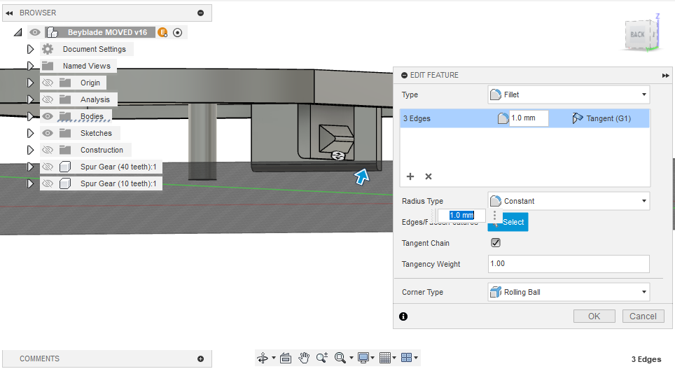The image size is (675, 369).
Task: Expand the Analysis node
Action: tap(30, 99)
